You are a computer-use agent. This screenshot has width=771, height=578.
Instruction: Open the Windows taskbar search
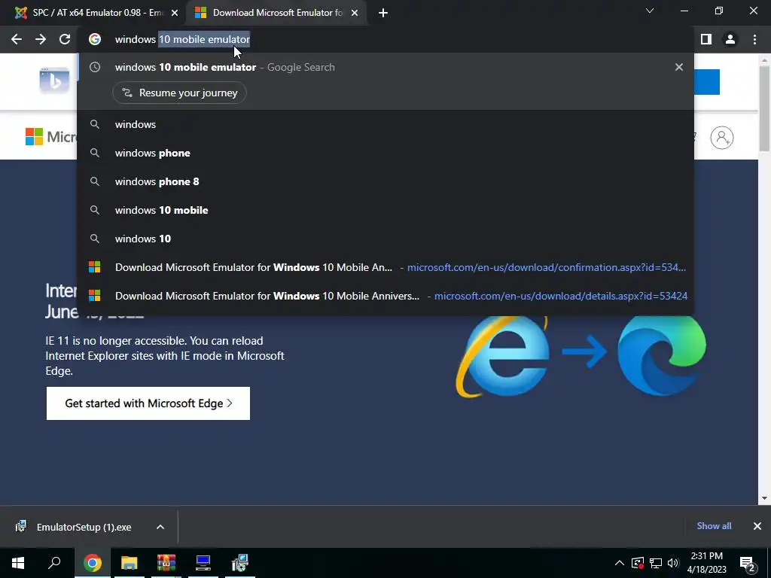tap(54, 563)
